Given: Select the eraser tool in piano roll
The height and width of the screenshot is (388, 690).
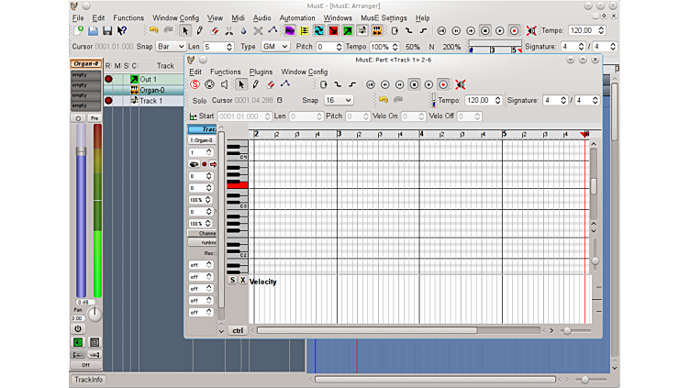Looking at the screenshot, I should point(271,84).
